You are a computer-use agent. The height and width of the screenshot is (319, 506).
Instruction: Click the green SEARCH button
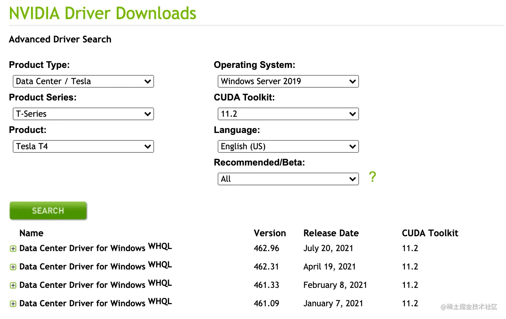pyautogui.click(x=48, y=211)
